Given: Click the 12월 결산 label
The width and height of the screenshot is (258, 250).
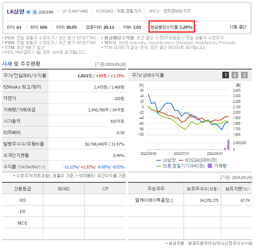Looking at the screenshot, I should (x=238, y=27).
